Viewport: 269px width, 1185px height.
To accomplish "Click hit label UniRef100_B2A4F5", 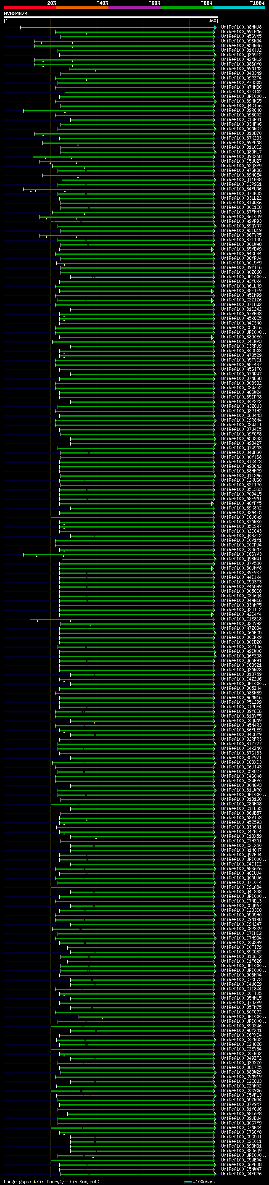I will coord(241,512).
